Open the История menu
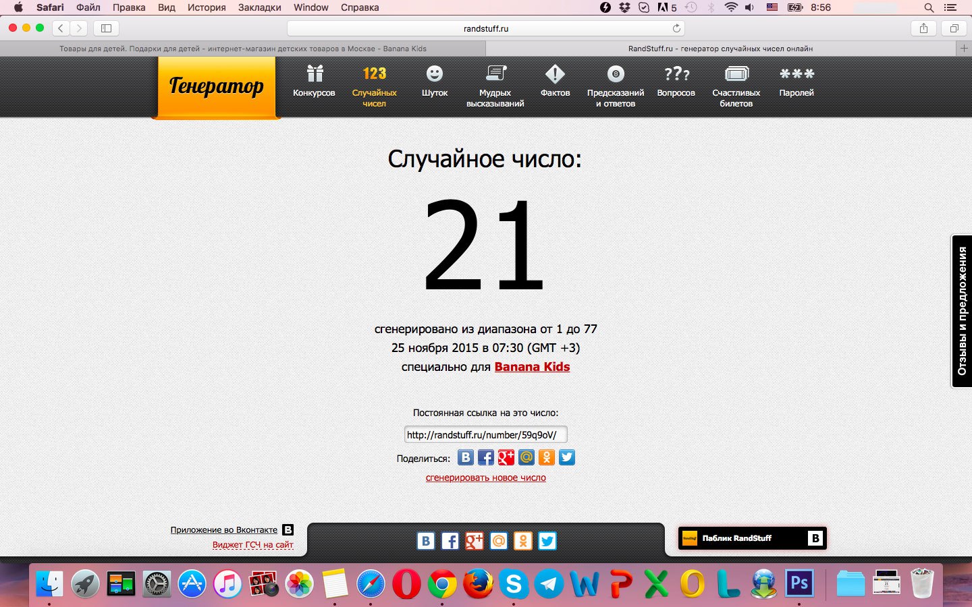The image size is (972, 607). coord(207,7)
